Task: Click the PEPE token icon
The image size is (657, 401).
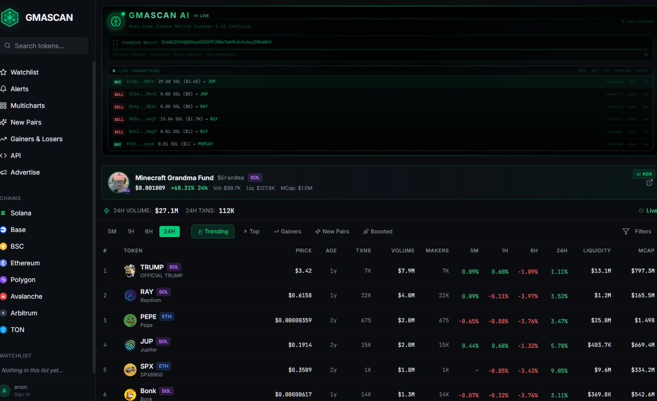Action: coord(130,321)
